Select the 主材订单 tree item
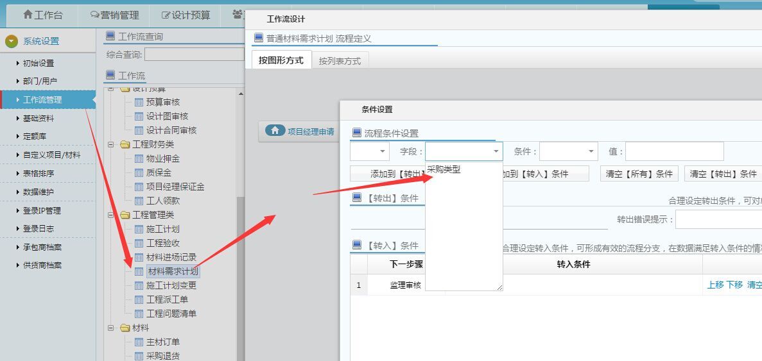762x361 pixels. coord(163,342)
